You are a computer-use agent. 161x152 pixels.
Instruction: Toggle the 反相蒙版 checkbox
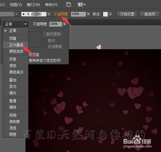[x=45, y=47]
